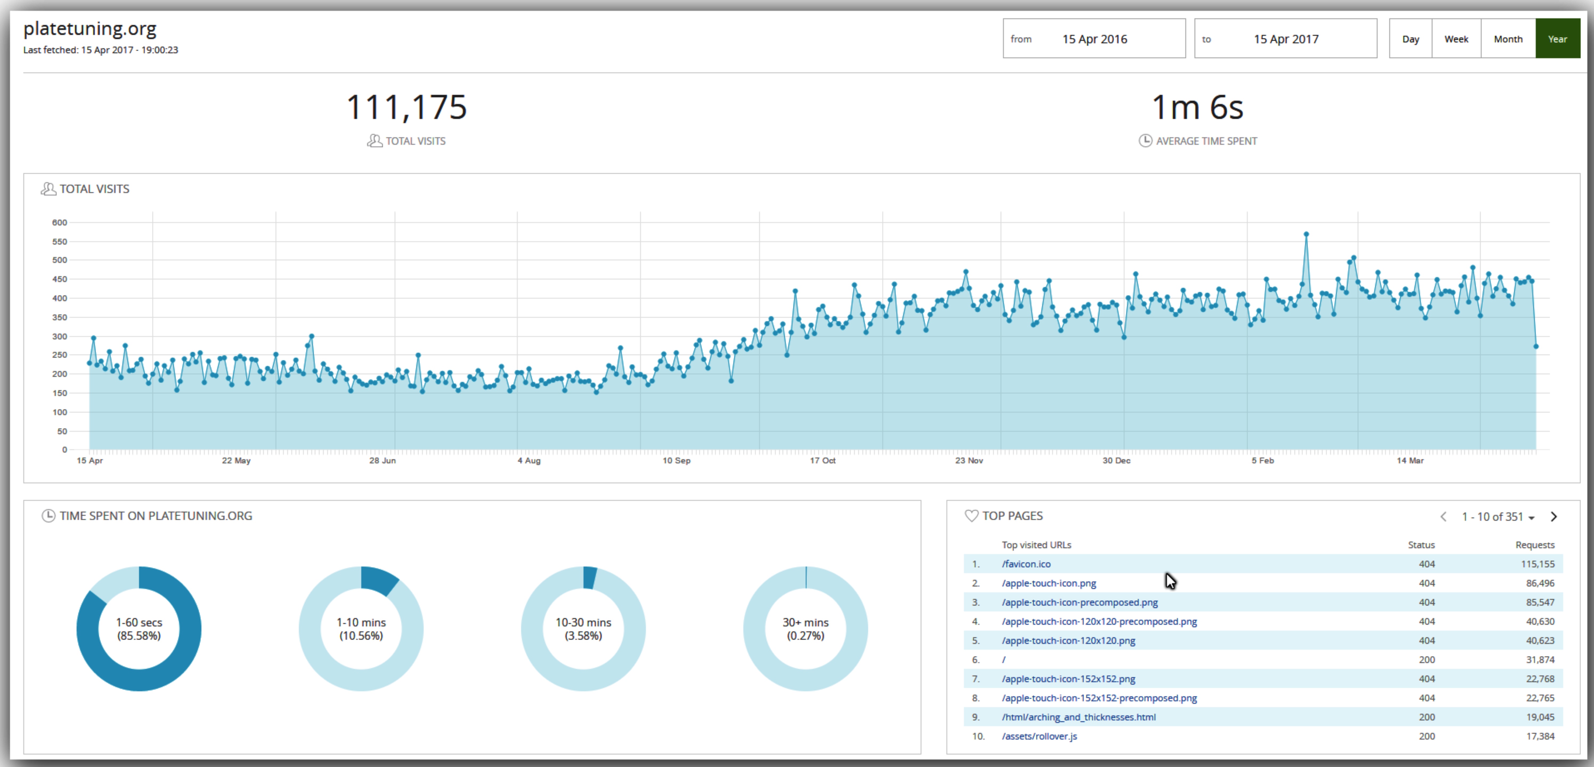Image resolution: width=1594 pixels, height=767 pixels.
Task: Open the /favicon.ico link
Action: [1026, 564]
